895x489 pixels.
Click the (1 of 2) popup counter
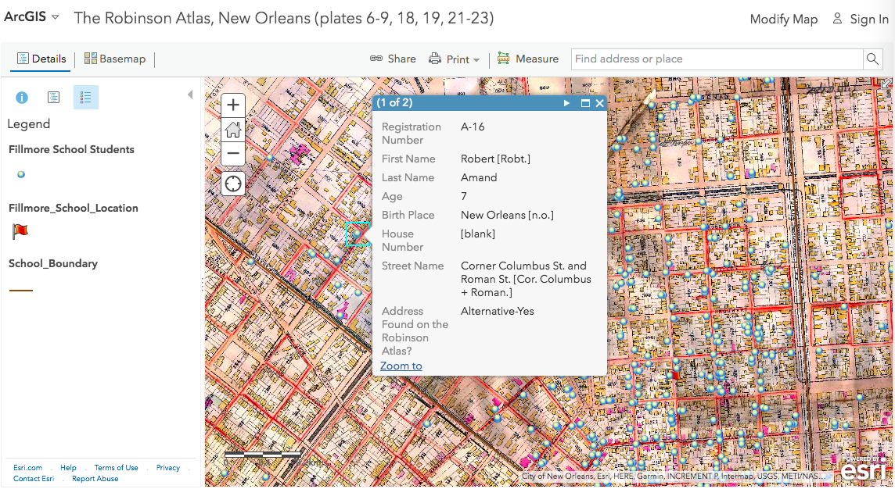[394, 103]
